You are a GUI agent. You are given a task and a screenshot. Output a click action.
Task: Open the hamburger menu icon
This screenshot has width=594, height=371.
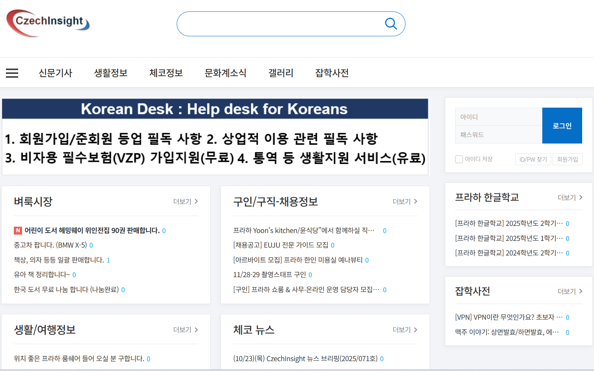tap(12, 73)
